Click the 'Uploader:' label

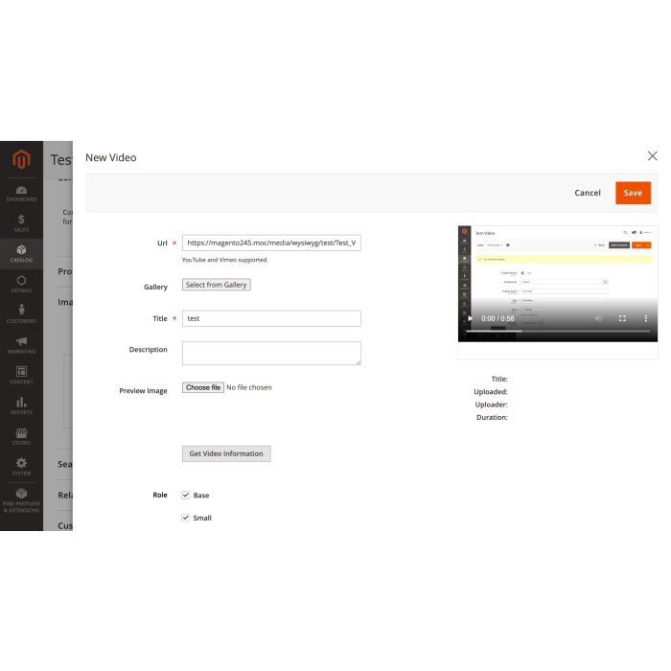pyautogui.click(x=491, y=405)
